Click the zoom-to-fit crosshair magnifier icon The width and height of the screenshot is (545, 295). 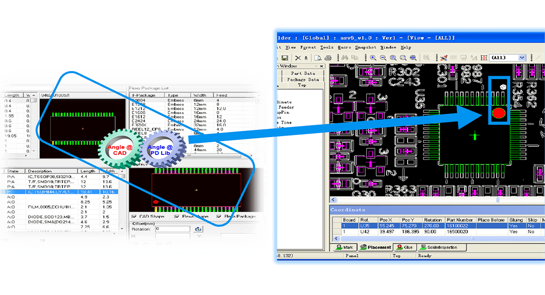coord(413,58)
